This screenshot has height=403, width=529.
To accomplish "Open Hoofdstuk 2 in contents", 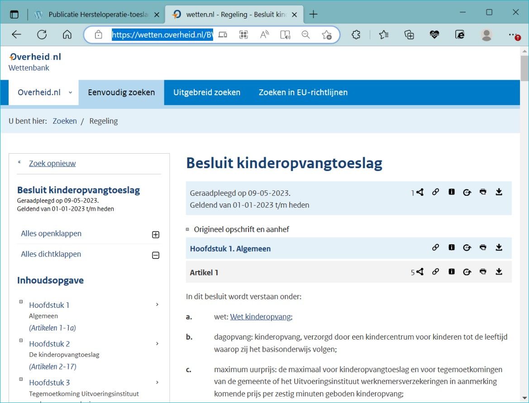I will (x=49, y=344).
